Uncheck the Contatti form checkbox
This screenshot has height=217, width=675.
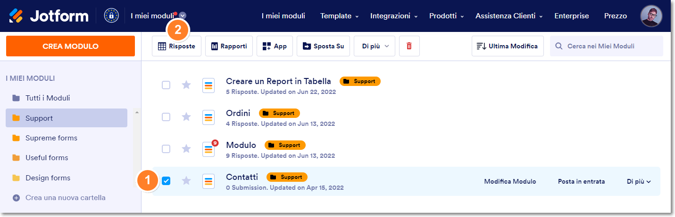[x=166, y=181]
